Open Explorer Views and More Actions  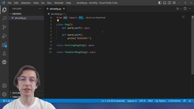tap(40, 8)
